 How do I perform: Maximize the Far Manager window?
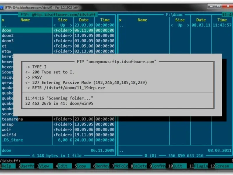click(x=218, y=6)
